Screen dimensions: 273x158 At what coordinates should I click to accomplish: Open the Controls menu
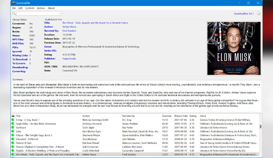coord(30,8)
